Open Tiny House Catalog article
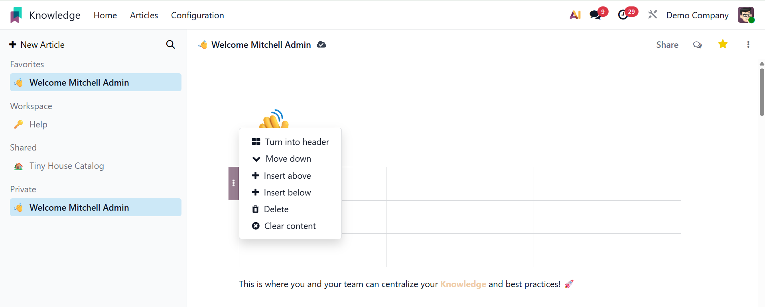This screenshot has height=307, width=765. 67,166
